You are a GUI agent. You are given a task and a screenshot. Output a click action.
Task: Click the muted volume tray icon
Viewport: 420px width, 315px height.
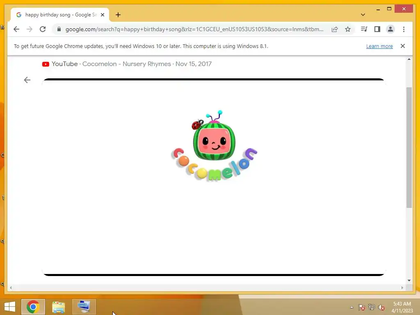coord(381,307)
